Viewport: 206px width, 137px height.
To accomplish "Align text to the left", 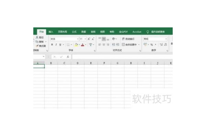I will 100,45.
